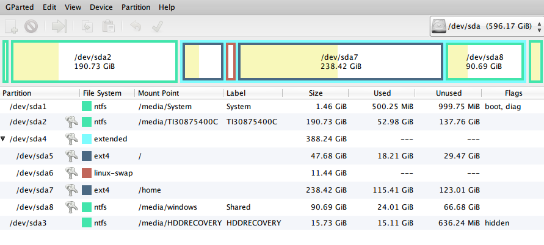Open the /dev/sda device selector dropdown
Image resolution: width=544 pixels, height=245 pixels.
(x=486, y=26)
